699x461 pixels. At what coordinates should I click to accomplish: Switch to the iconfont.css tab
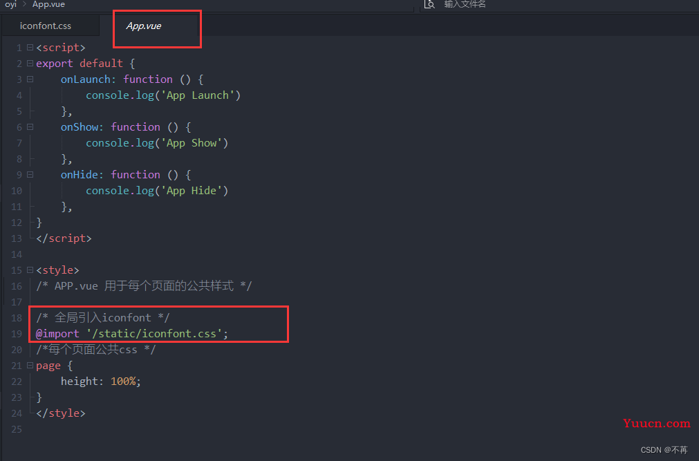[46, 26]
